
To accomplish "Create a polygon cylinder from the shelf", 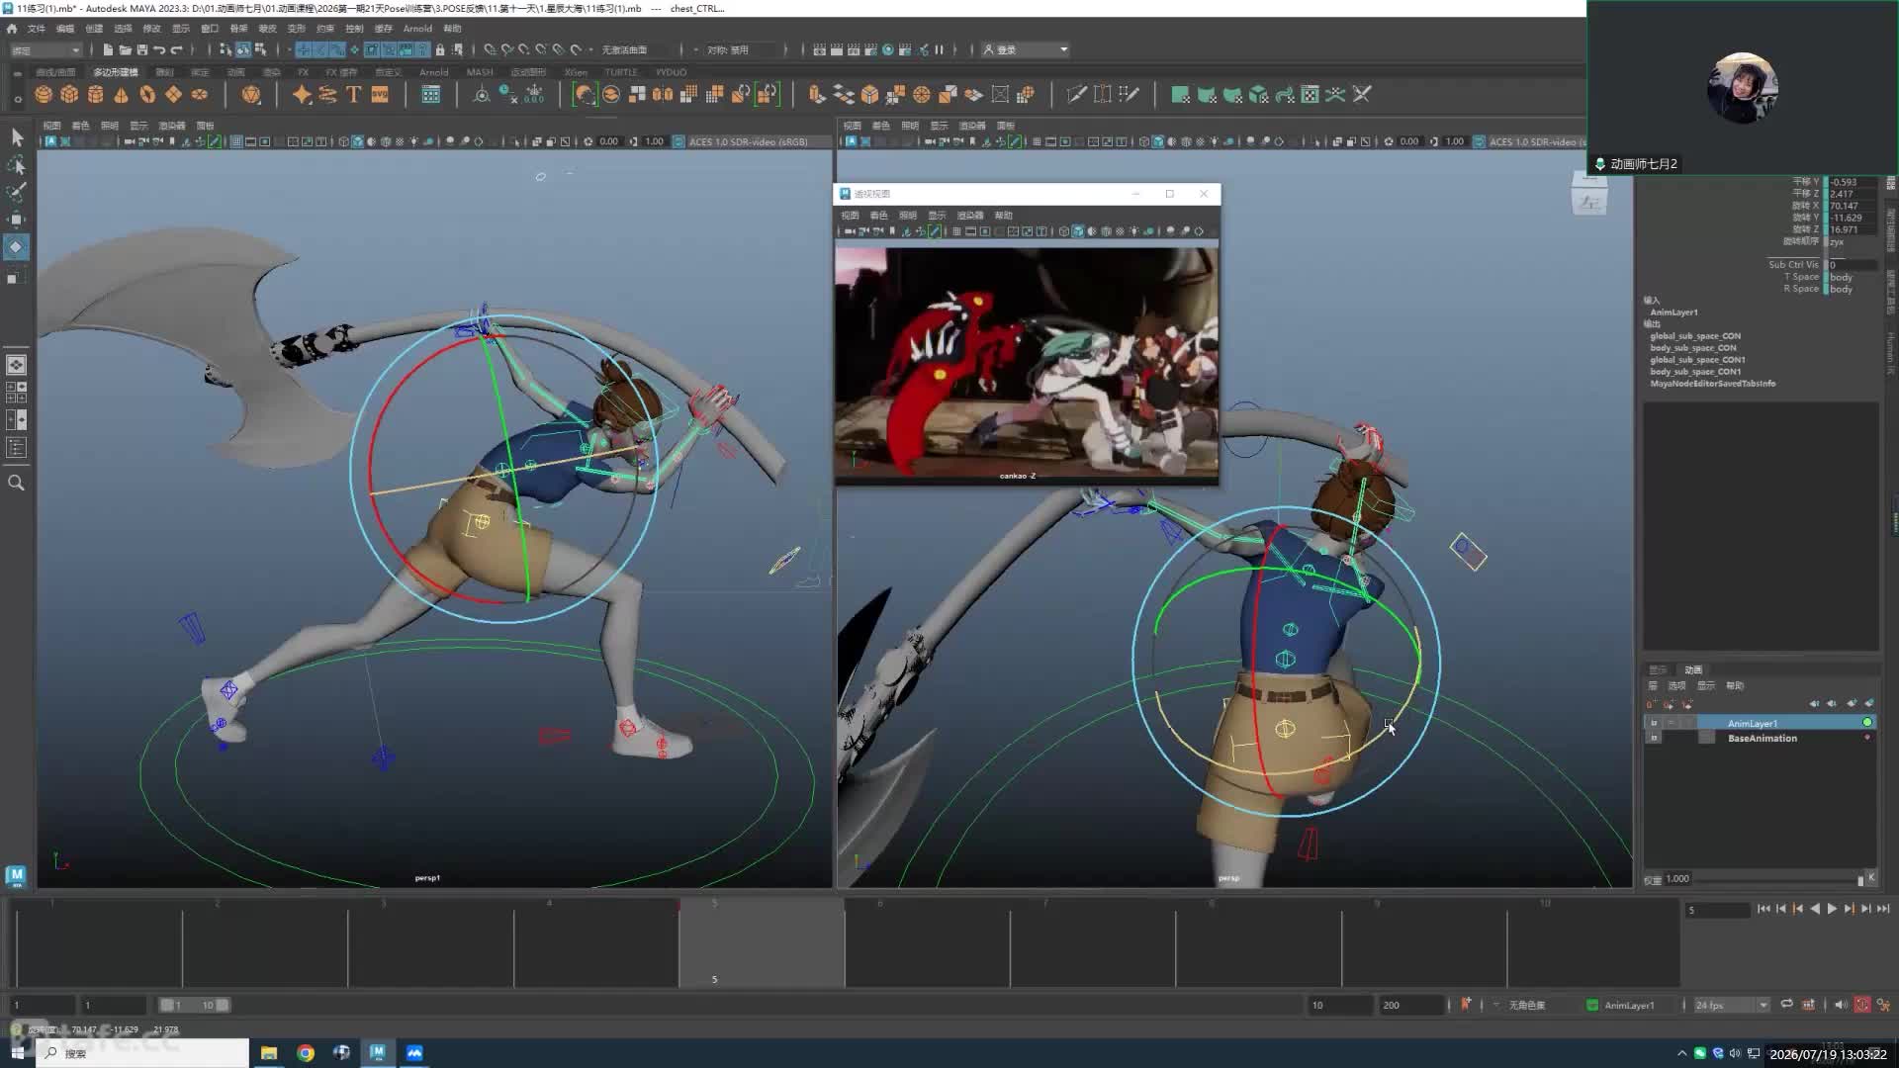I will pyautogui.click(x=96, y=95).
